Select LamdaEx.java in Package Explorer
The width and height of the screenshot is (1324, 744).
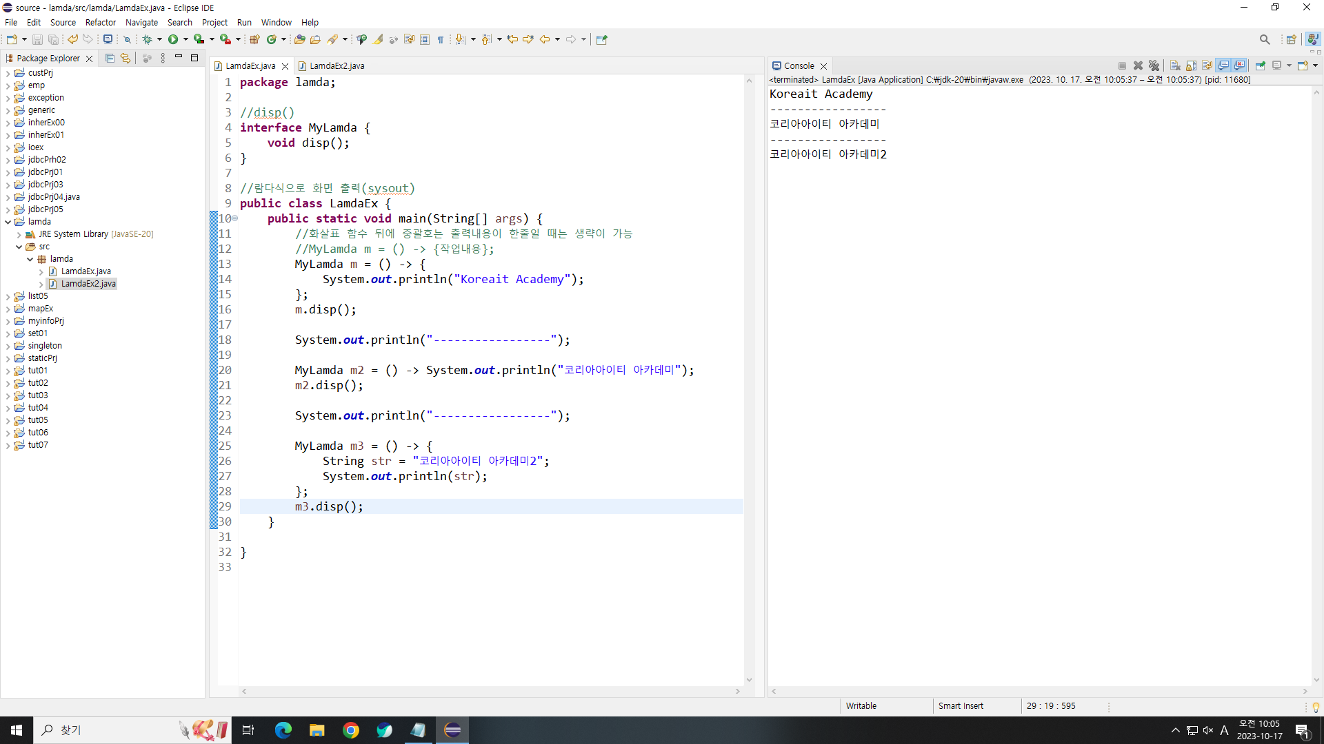tap(86, 271)
